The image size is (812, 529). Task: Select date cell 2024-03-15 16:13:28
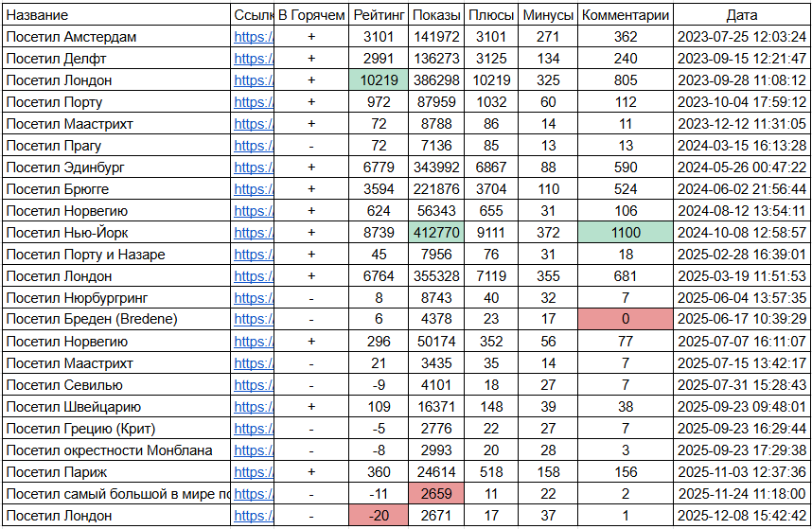point(742,146)
